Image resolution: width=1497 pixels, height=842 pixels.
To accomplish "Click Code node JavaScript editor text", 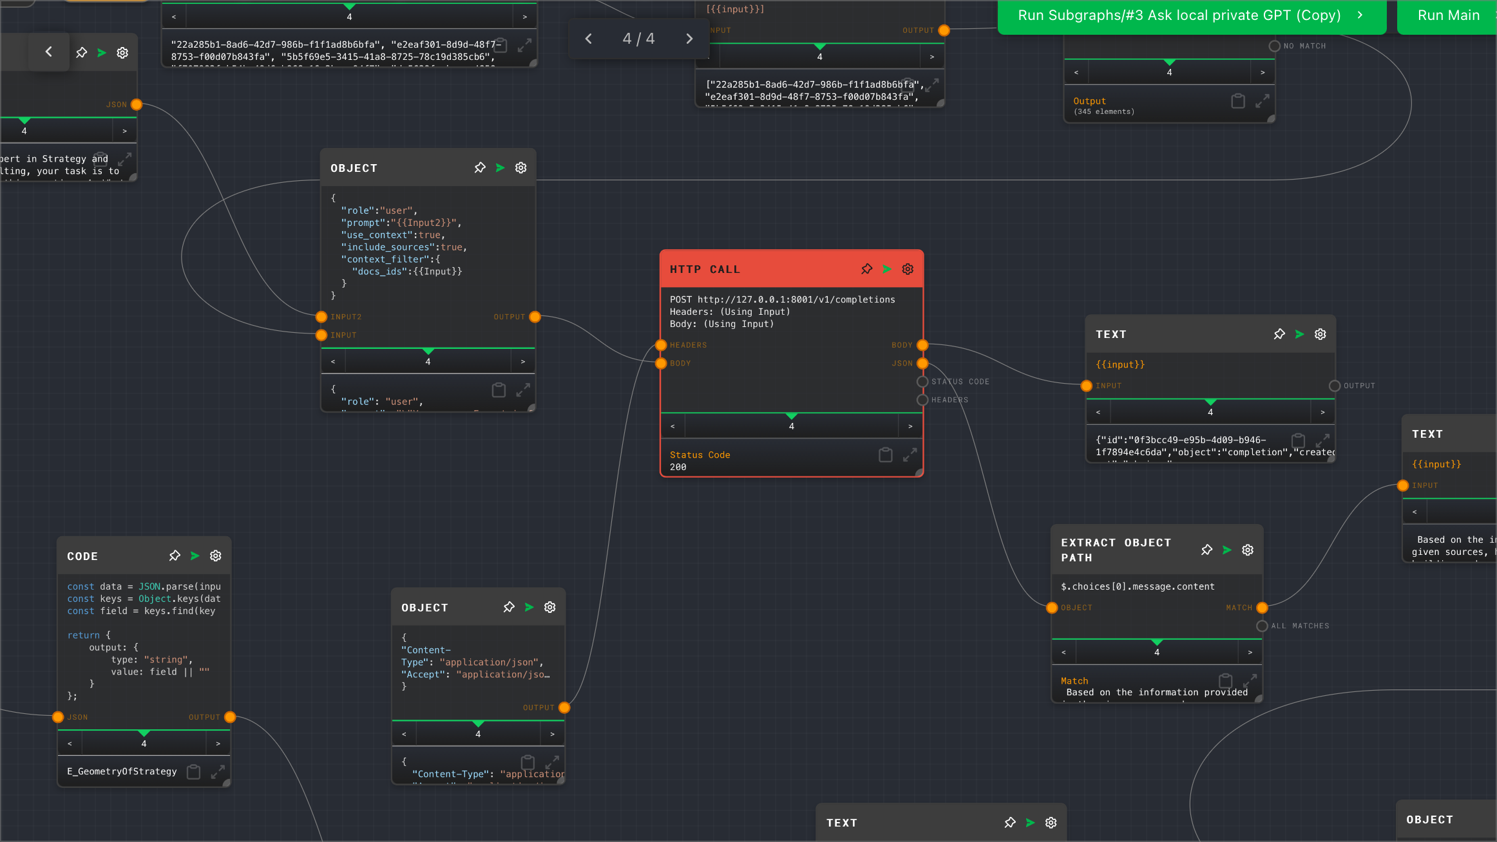I will 144,641.
